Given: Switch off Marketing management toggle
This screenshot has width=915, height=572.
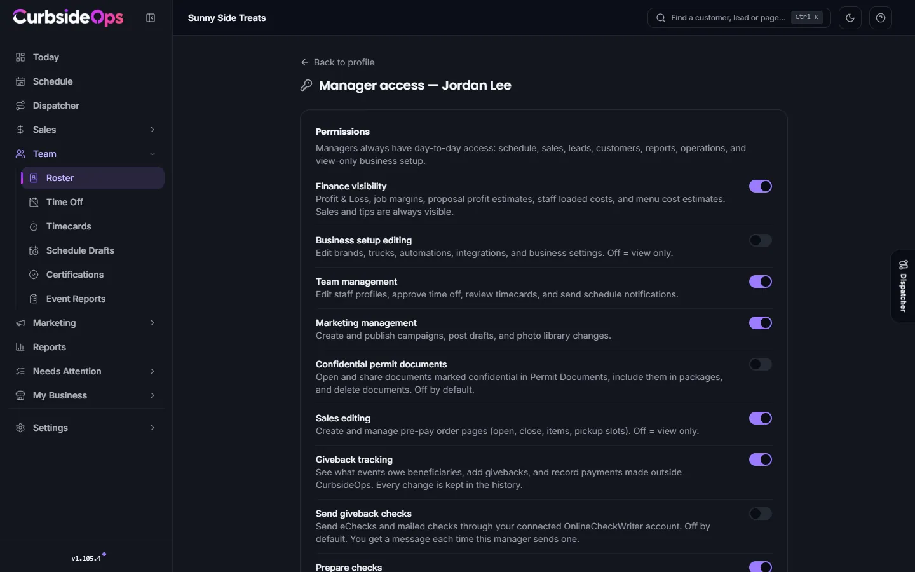Looking at the screenshot, I should tap(761, 323).
